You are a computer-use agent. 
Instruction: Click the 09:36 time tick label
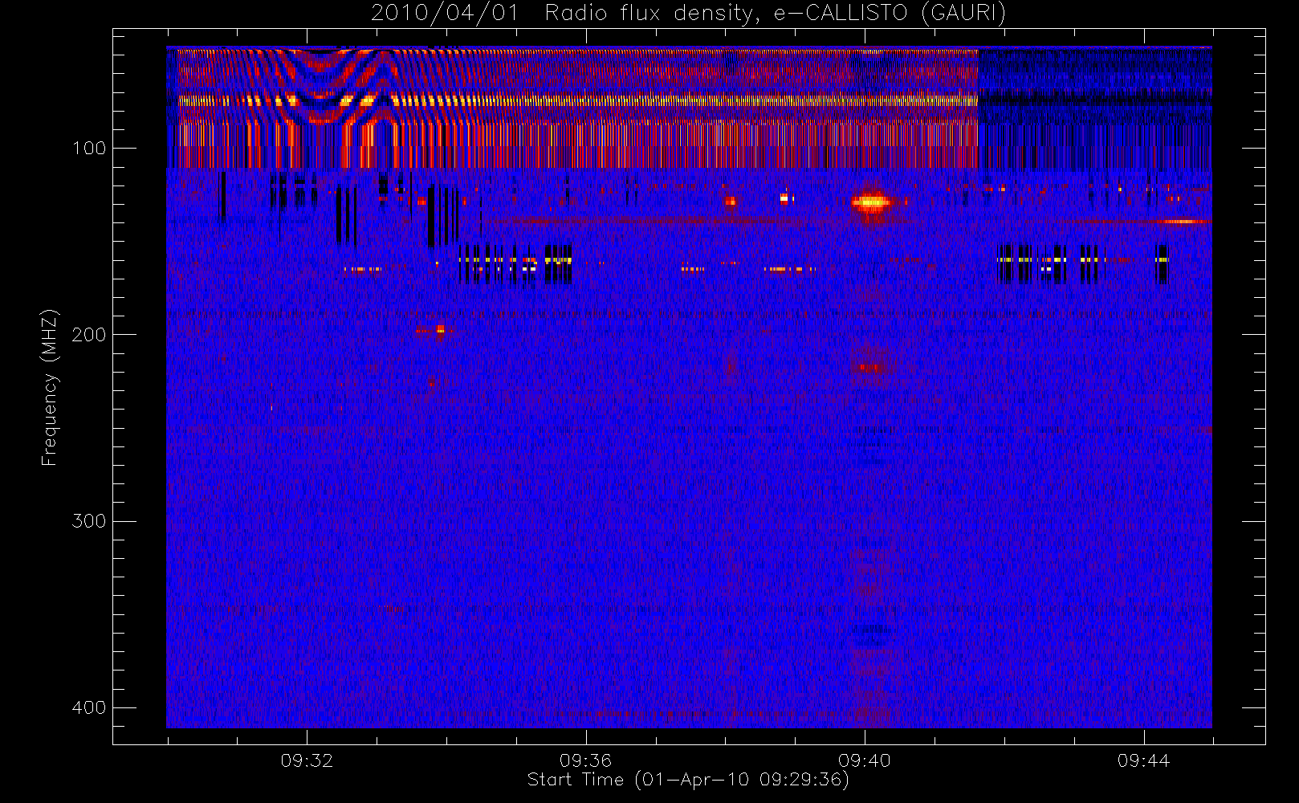point(585,760)
